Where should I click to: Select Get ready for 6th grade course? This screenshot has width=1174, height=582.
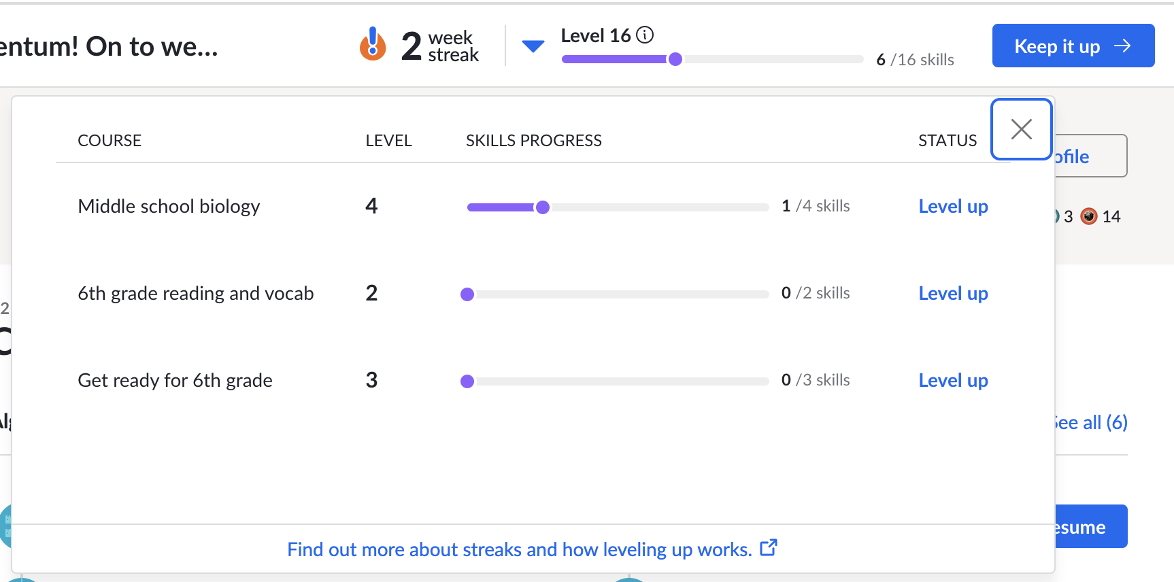click(175, 380)
